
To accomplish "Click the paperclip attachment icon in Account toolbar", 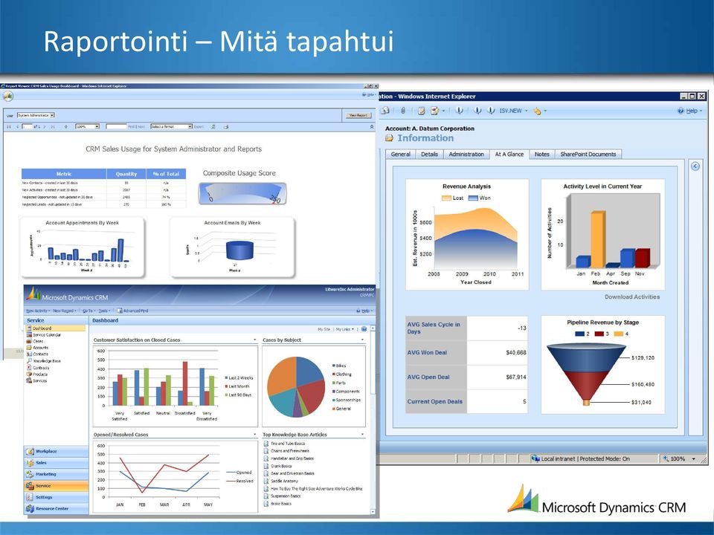I will click(x=403, y=111).
